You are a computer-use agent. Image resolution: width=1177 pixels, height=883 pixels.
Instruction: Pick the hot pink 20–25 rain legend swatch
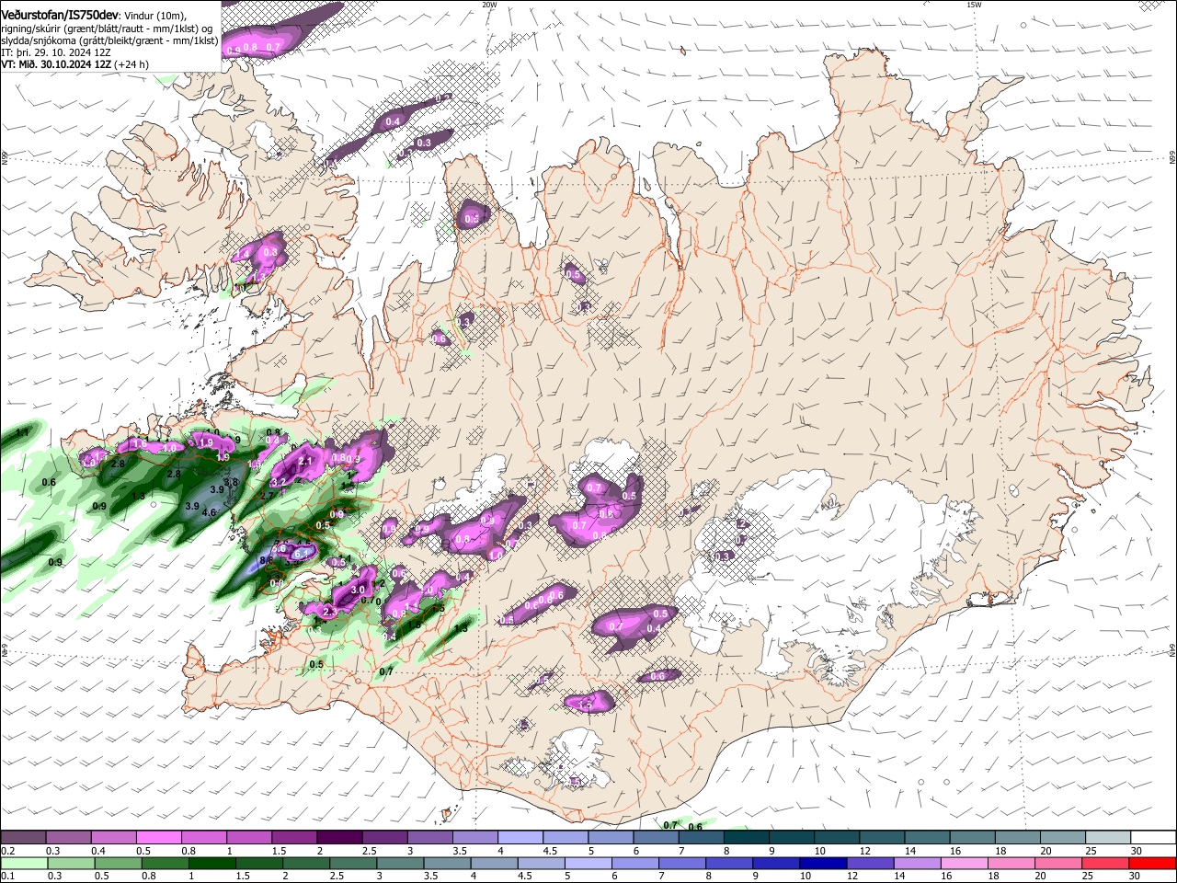pyautogui.click(x=1059, y=863)
